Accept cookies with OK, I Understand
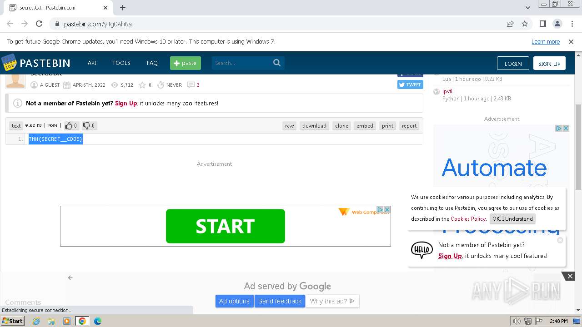The image size is (582, 327). (x=512, y=219)
